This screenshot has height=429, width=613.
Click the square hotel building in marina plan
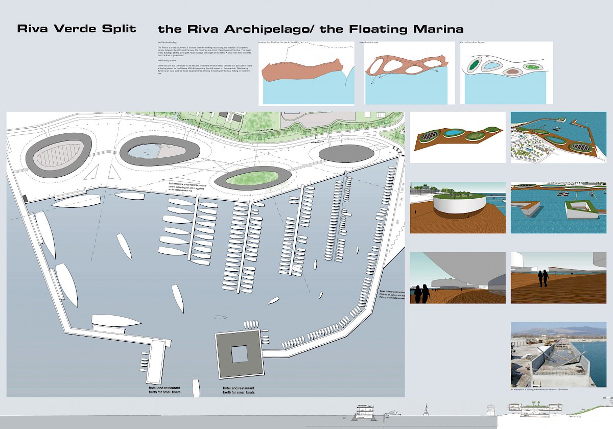240,354
